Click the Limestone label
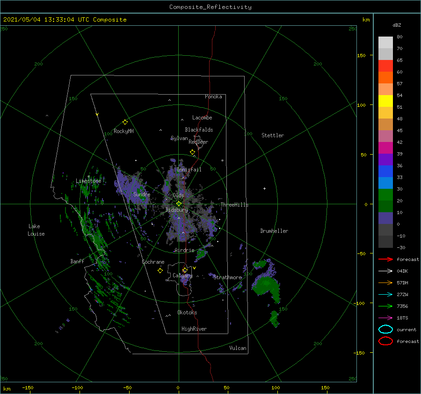Image resolution: width=421 pixels, height=394 pixels. pyautogui.click(x=88, y=181)
